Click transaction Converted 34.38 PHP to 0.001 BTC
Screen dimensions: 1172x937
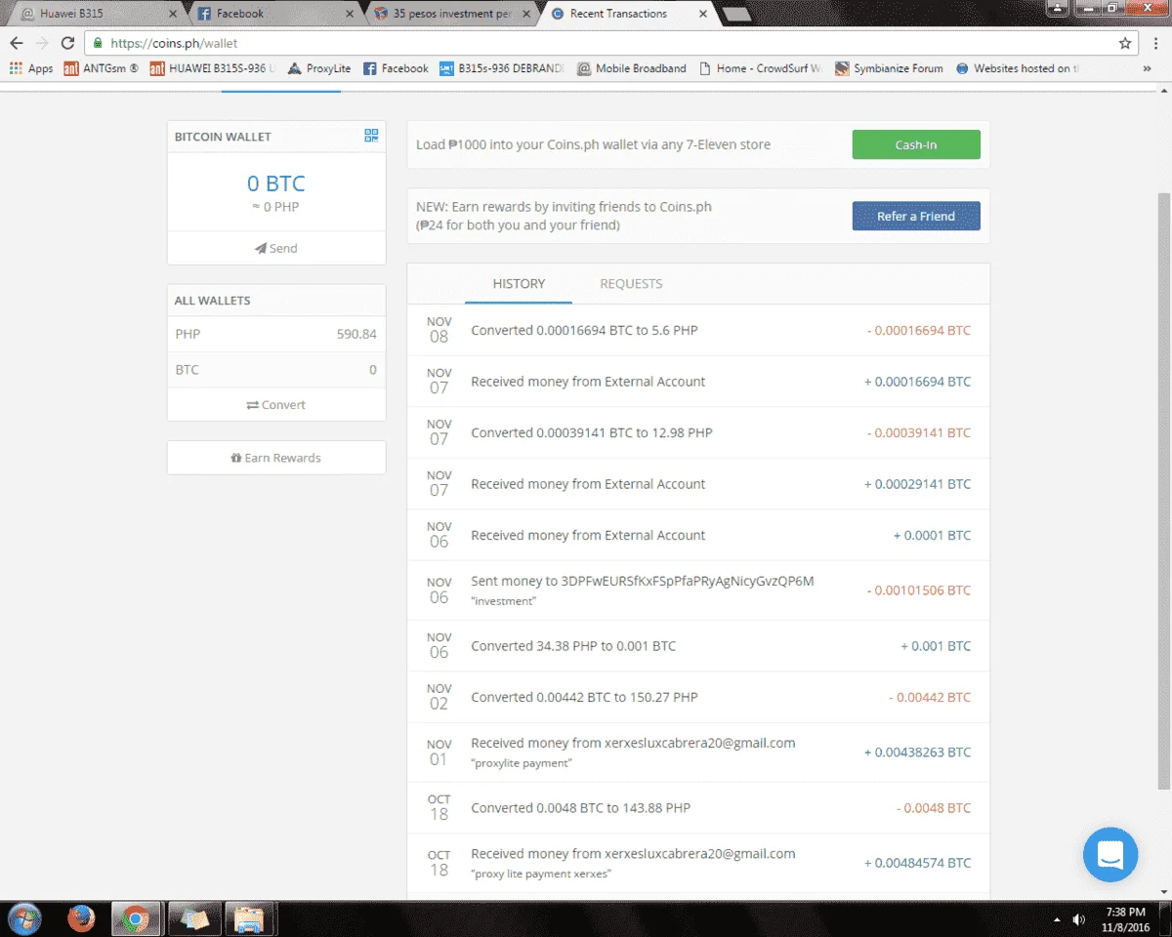coord(698,645)
